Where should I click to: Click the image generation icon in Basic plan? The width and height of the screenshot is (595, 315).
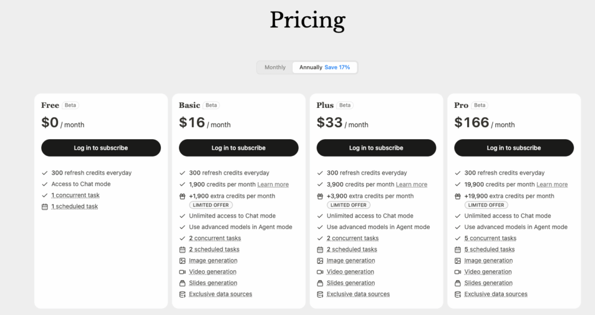(x=182, y=261)
